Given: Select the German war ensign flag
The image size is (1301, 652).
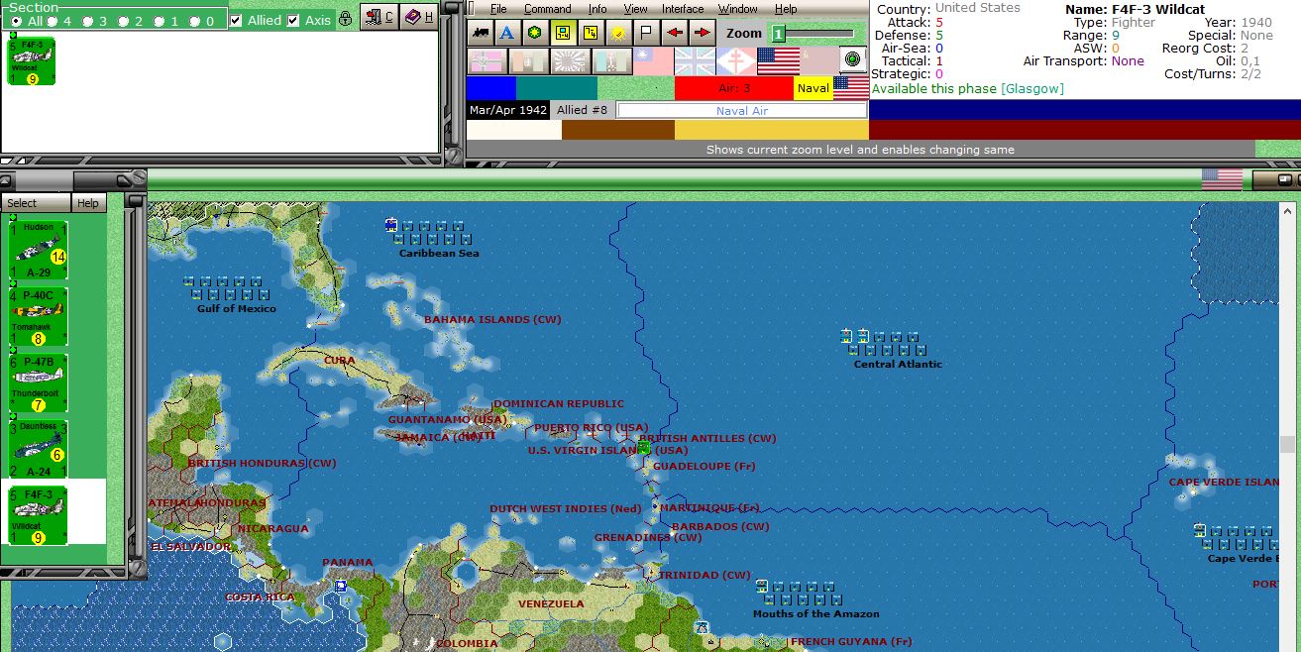Looking at the screenshot, I should point(488,61).
